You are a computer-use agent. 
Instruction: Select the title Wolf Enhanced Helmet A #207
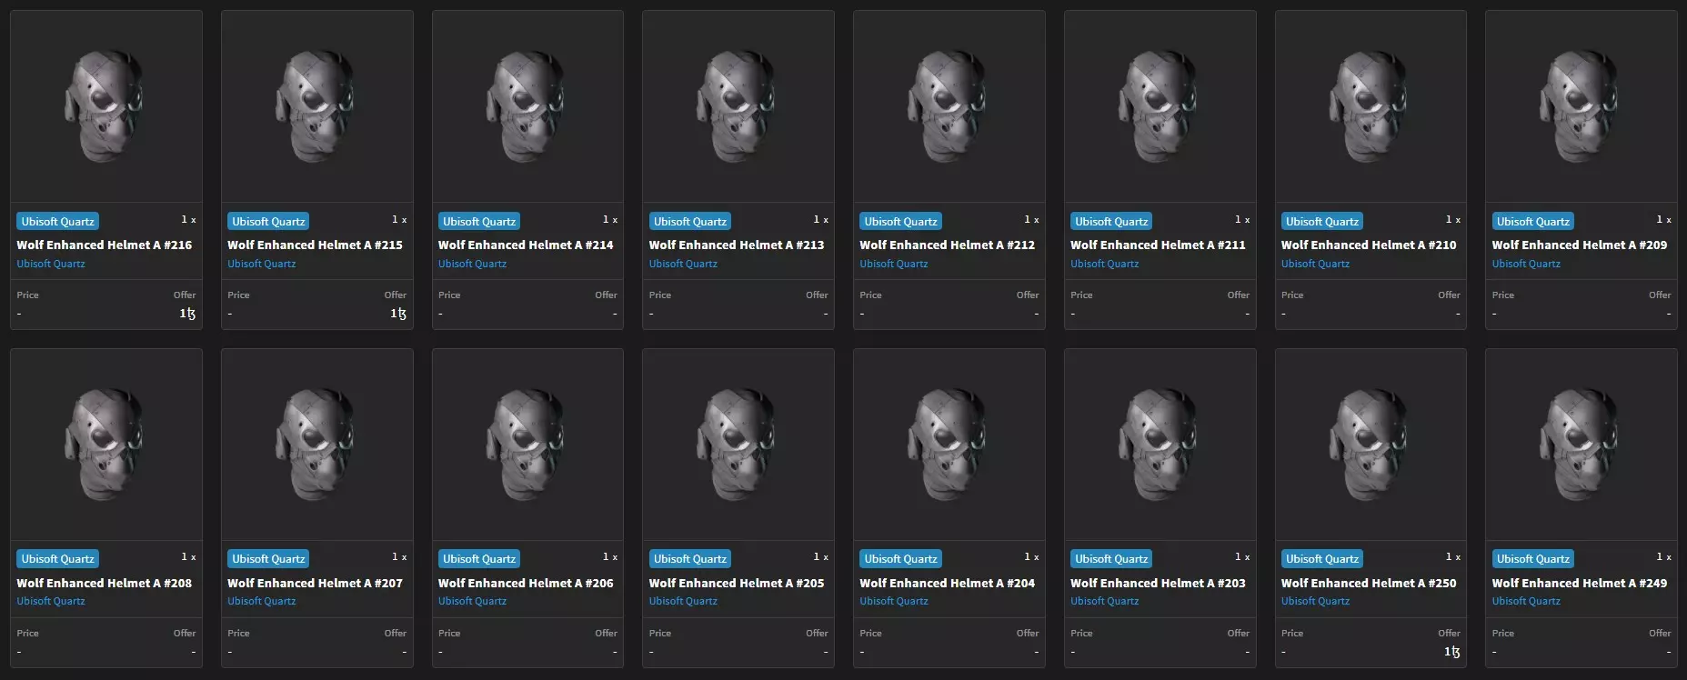click(x=316, y=583)
